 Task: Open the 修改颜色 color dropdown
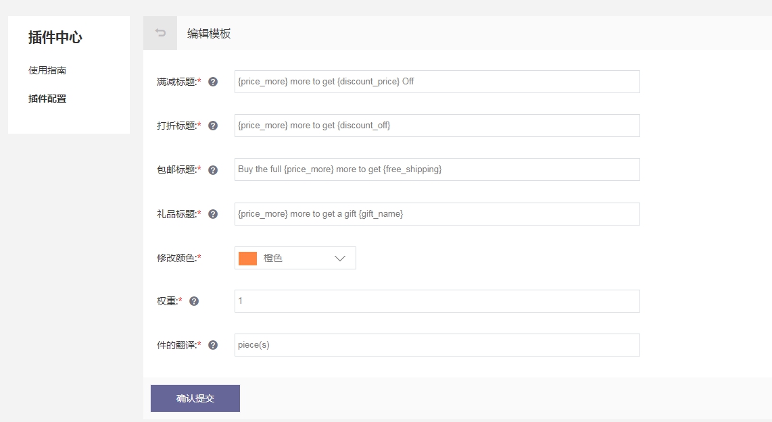point(295,258)
